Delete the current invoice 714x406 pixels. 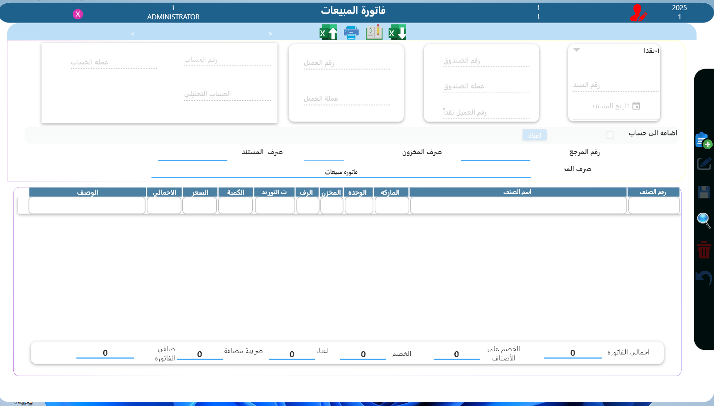(703, 249)
